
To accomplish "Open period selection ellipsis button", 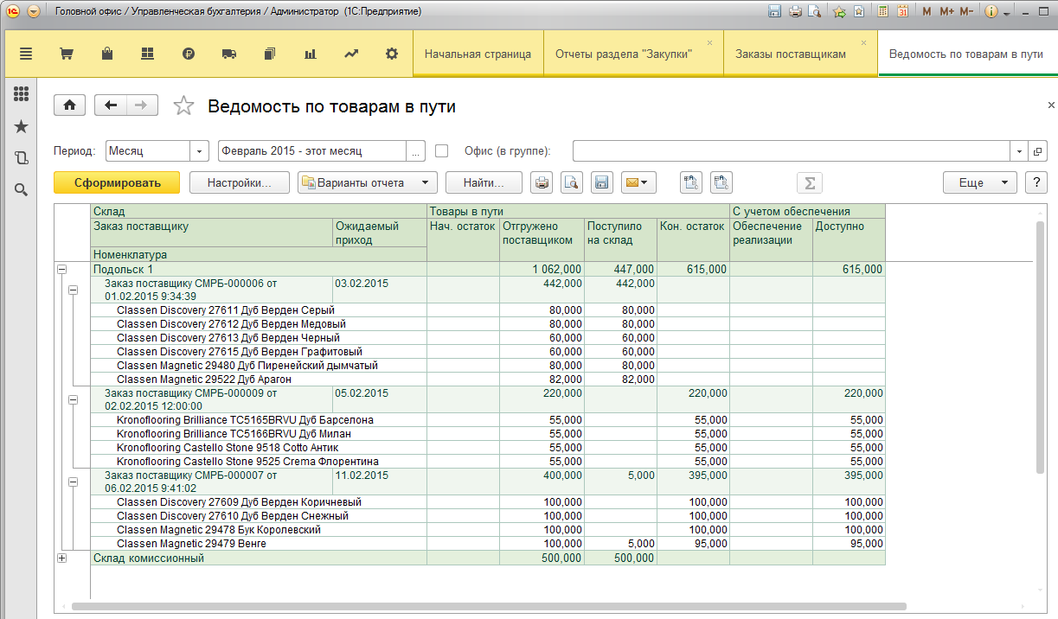I will [x=416, y=150].
